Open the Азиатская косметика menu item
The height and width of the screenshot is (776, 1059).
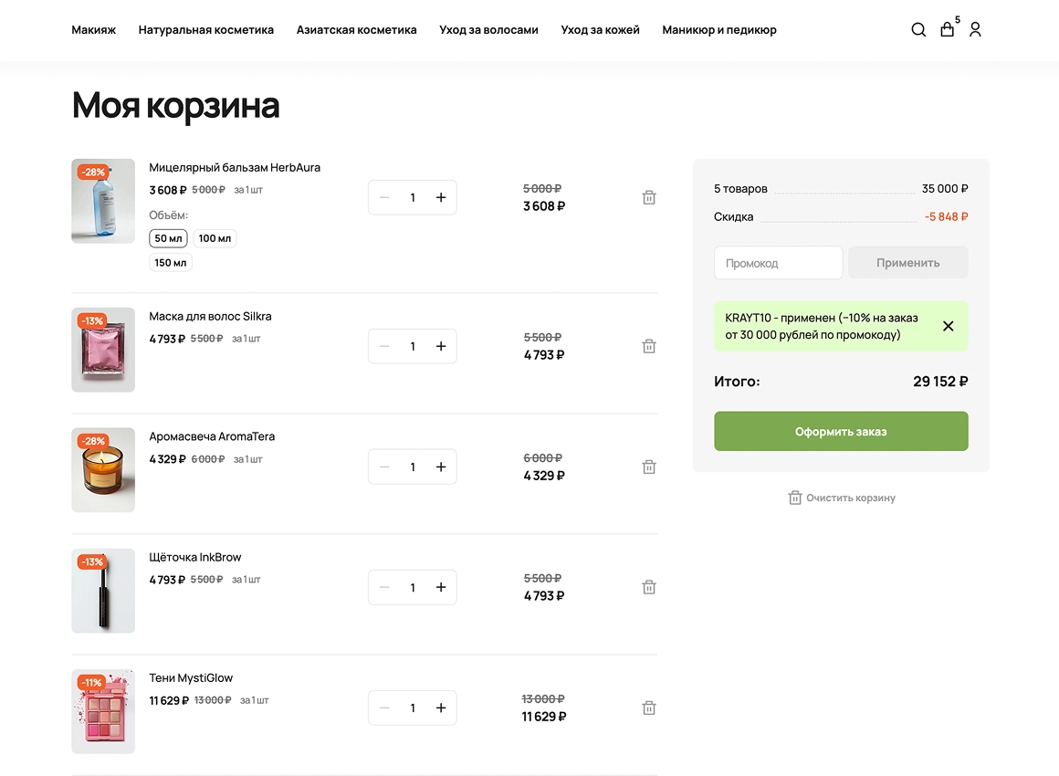(356, 29)
